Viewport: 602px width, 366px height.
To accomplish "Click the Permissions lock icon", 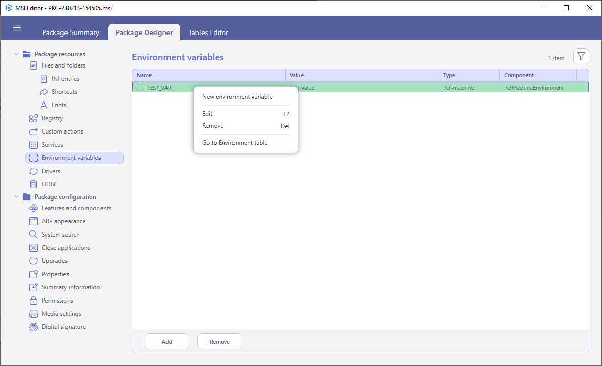I will click(x=34, y=301).
